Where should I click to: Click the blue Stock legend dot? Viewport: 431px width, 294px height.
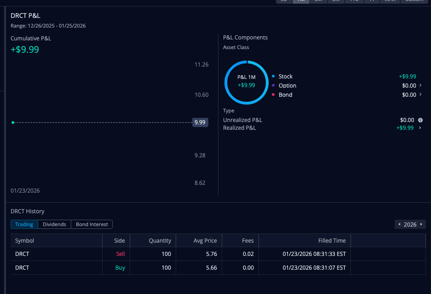273,77
